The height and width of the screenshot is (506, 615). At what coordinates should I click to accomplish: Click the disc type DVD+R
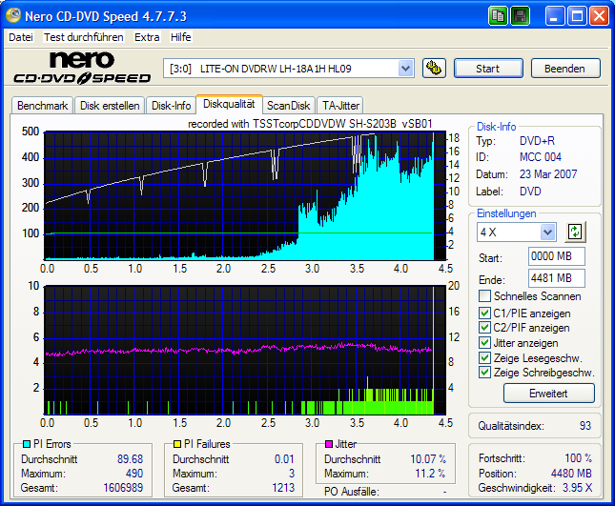(537, 141)
